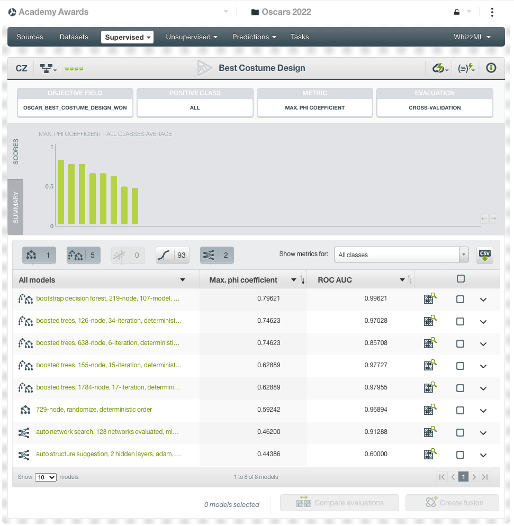Switch to the SUMMARY side tab
Screen dimensions: 514x526
[x=15, y=207]
